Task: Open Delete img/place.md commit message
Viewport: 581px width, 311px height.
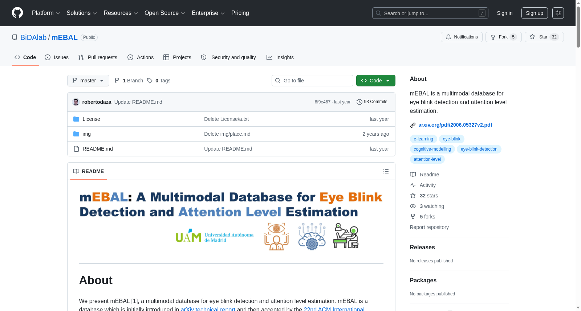Action: 227,134
